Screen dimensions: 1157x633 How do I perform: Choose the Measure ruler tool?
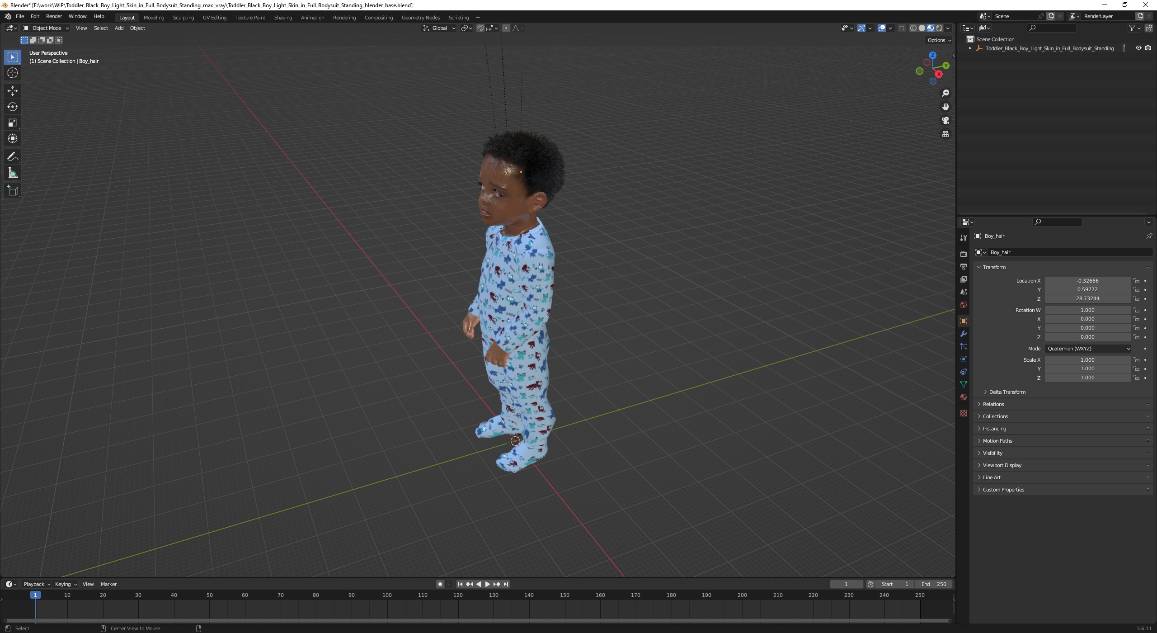(13, 173)
